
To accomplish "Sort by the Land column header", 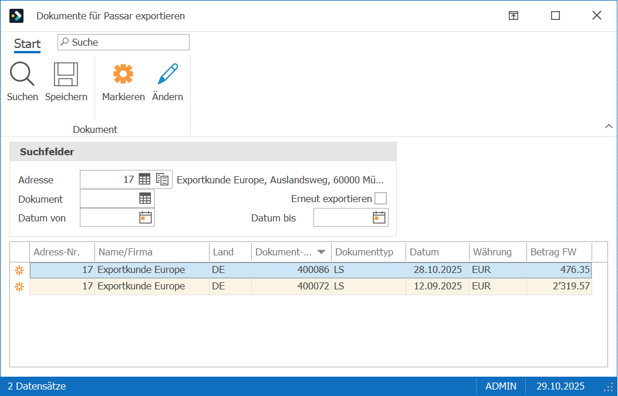I will pyautogui.click(x=230, y=252).
